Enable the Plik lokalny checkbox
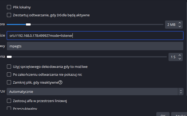The width and height of the screenshot is (187, 116). point(9,7)
